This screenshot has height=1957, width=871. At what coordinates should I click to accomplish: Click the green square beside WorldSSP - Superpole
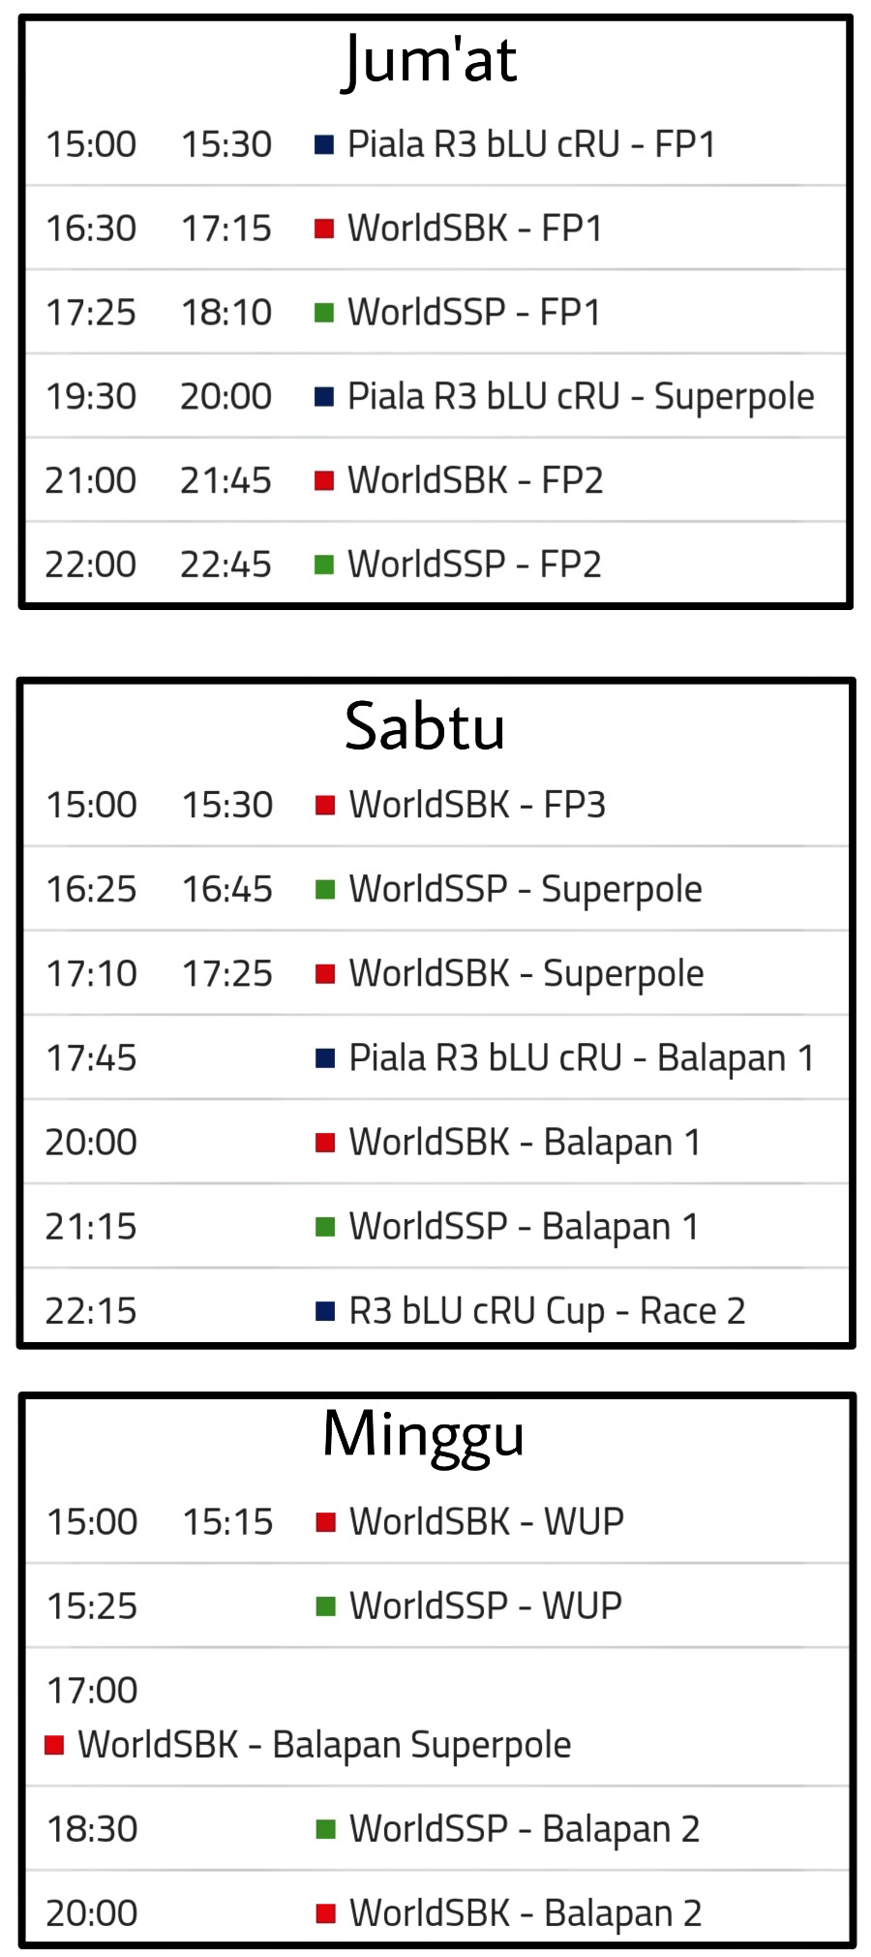[x=325, y=889]
